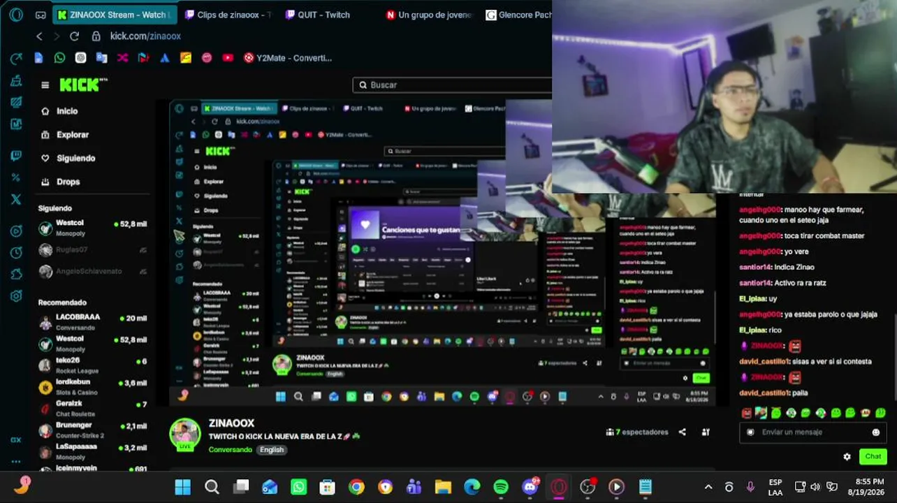Open offline channel AngeloSchiavenato
Image resolution: width=897 pixels, height=503 pixels.
93,271
